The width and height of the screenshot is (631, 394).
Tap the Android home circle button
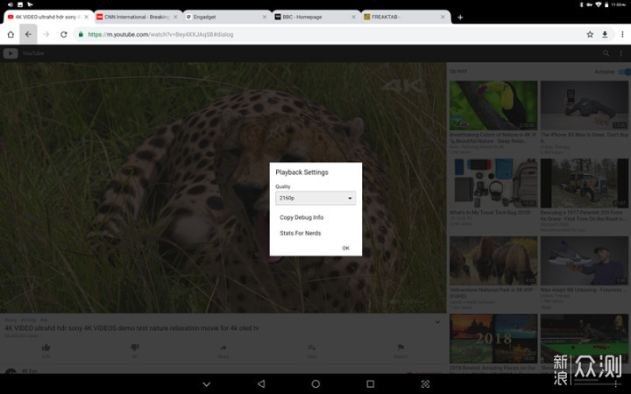tap(315, 384)
